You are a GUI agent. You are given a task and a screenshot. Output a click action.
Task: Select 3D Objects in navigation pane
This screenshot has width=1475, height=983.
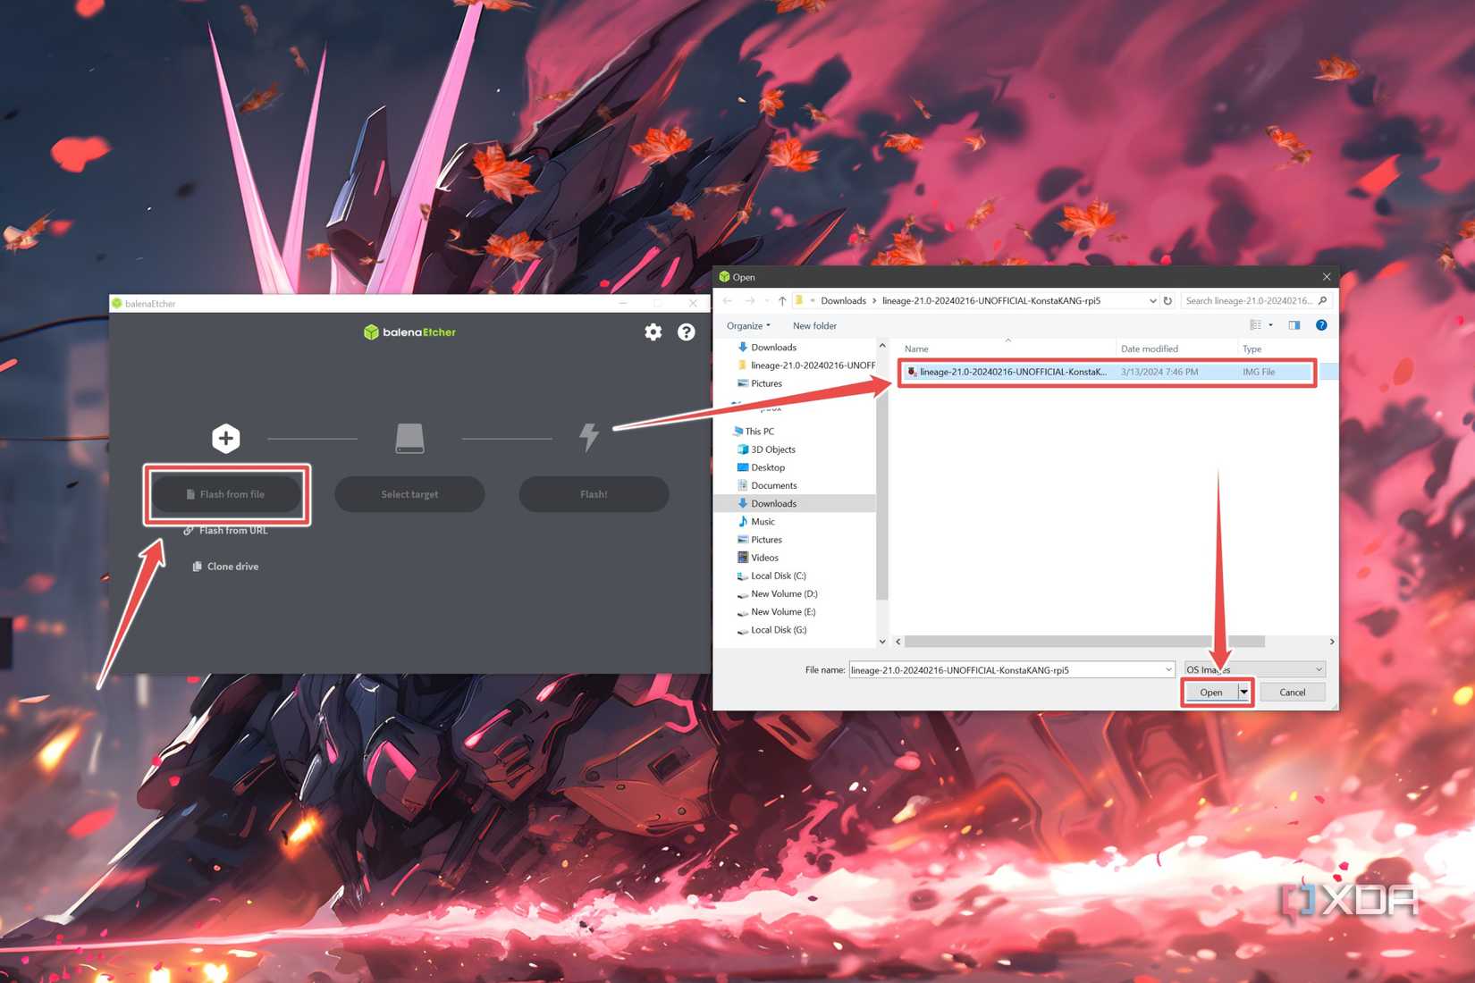coord(765,449)
